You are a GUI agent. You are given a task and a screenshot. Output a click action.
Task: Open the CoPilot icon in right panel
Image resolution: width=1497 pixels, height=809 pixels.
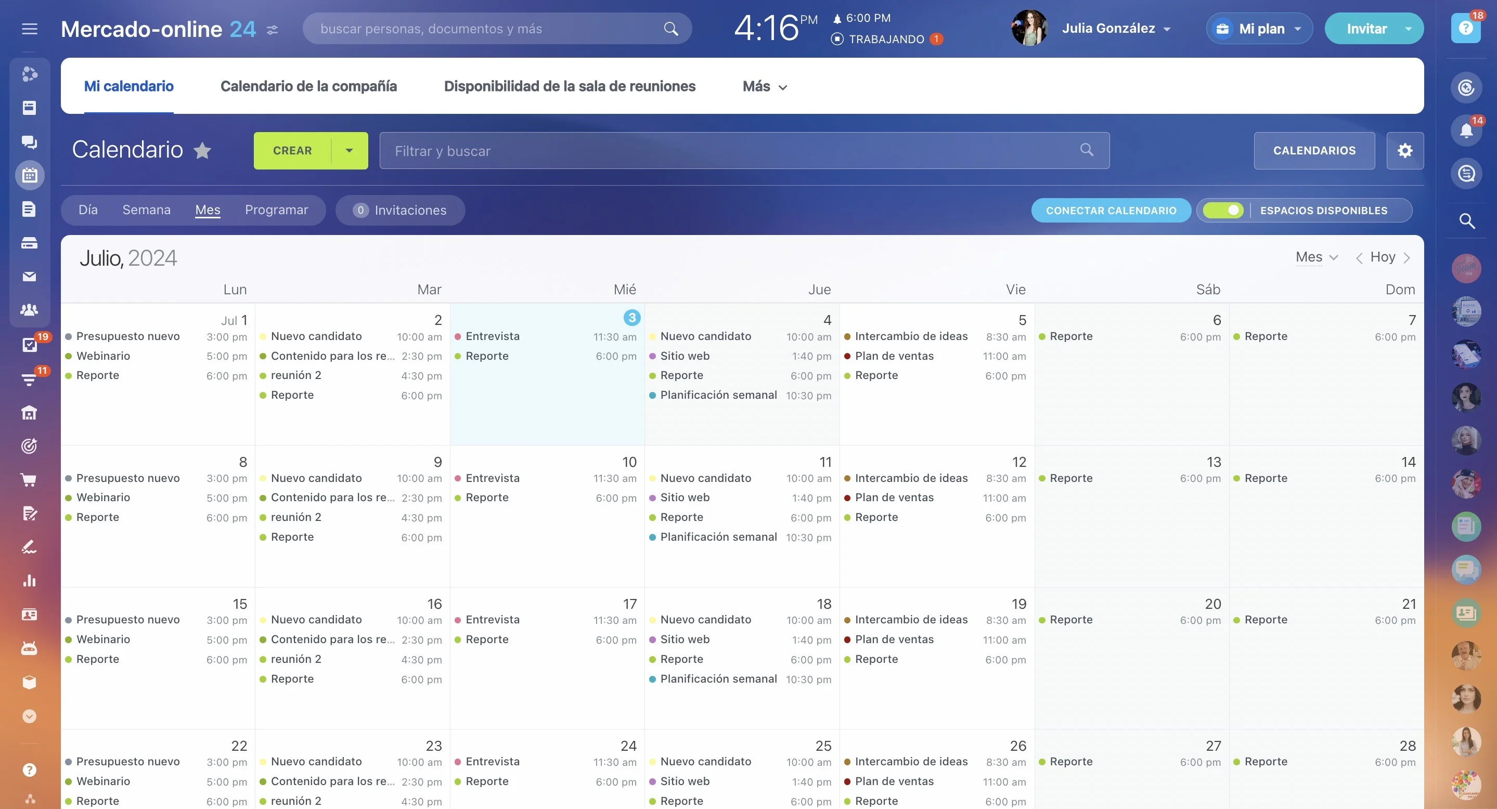point(1466,88)
